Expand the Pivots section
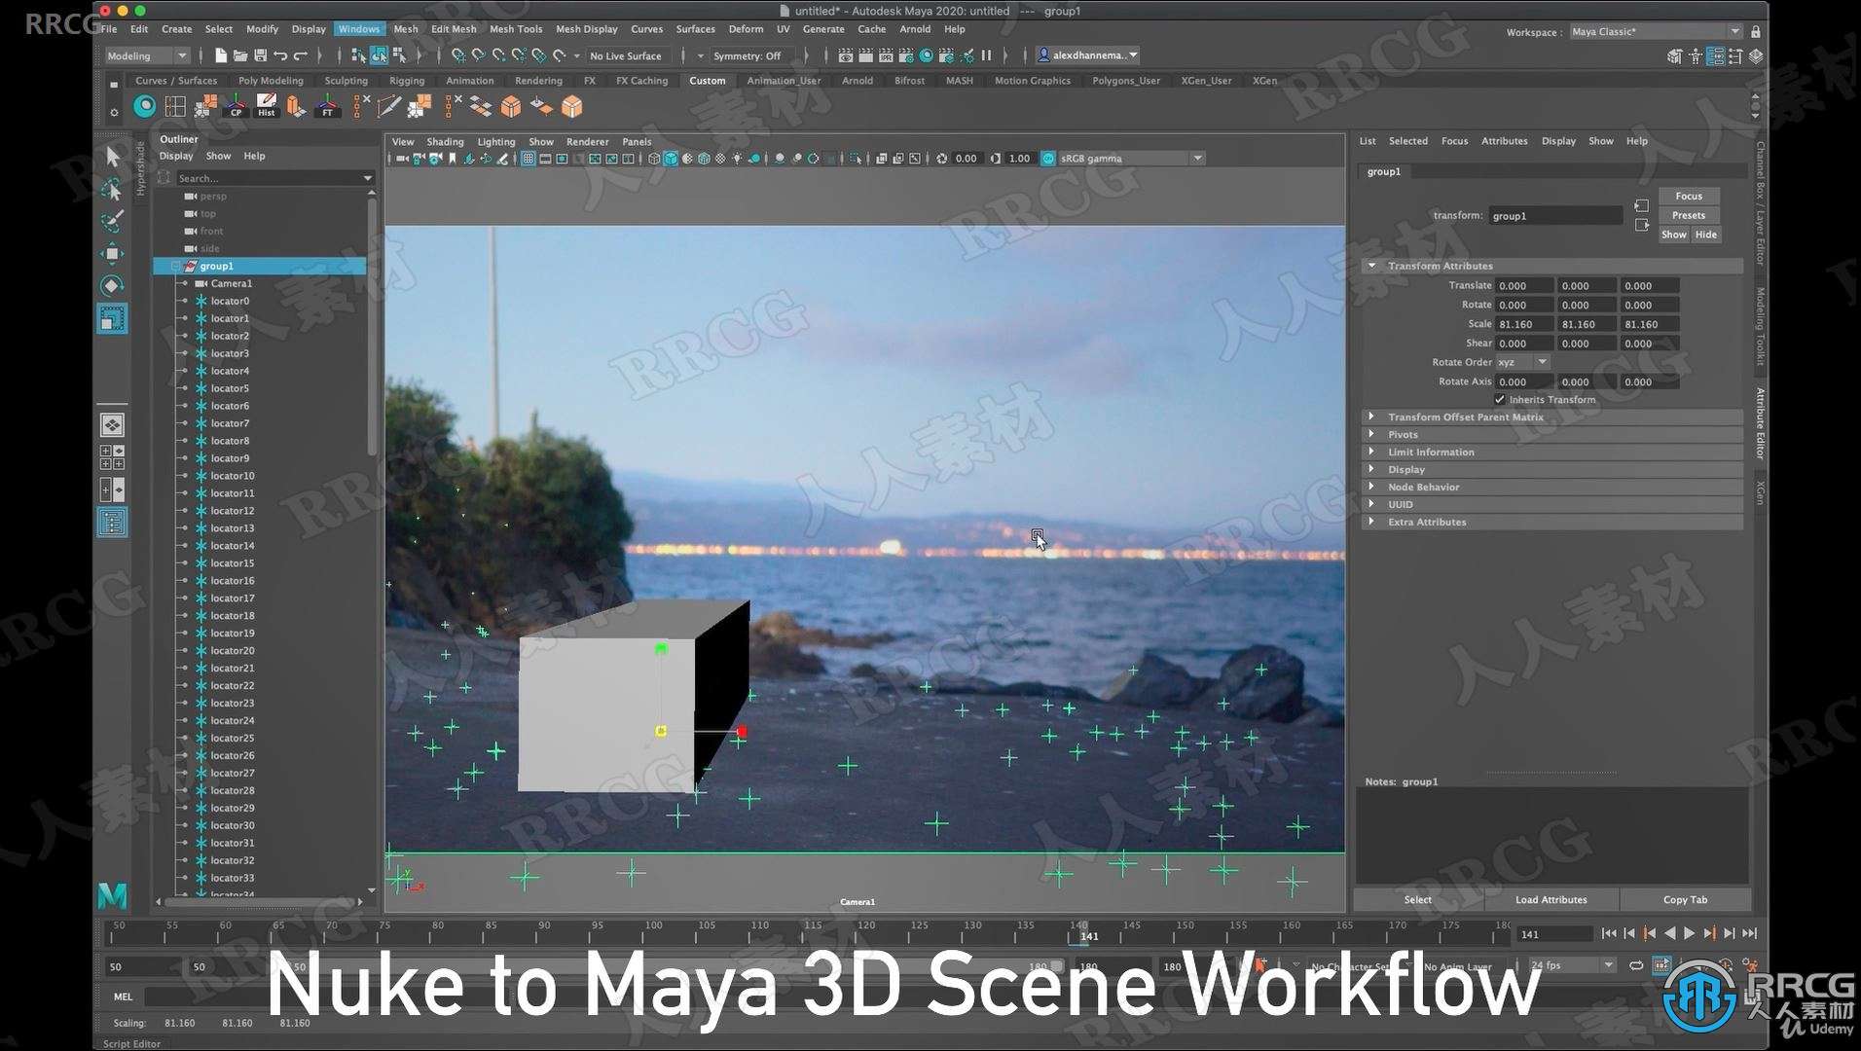1861x1051 pixels. click(x=1371, y=434)
